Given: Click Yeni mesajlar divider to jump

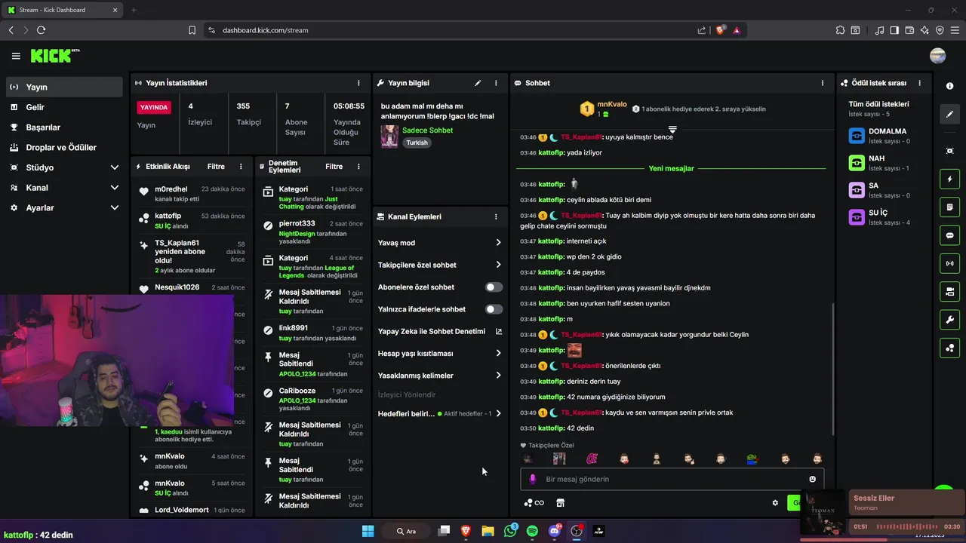Looking at the screenshot, I should pyautogui.click(x=671, y=168).
